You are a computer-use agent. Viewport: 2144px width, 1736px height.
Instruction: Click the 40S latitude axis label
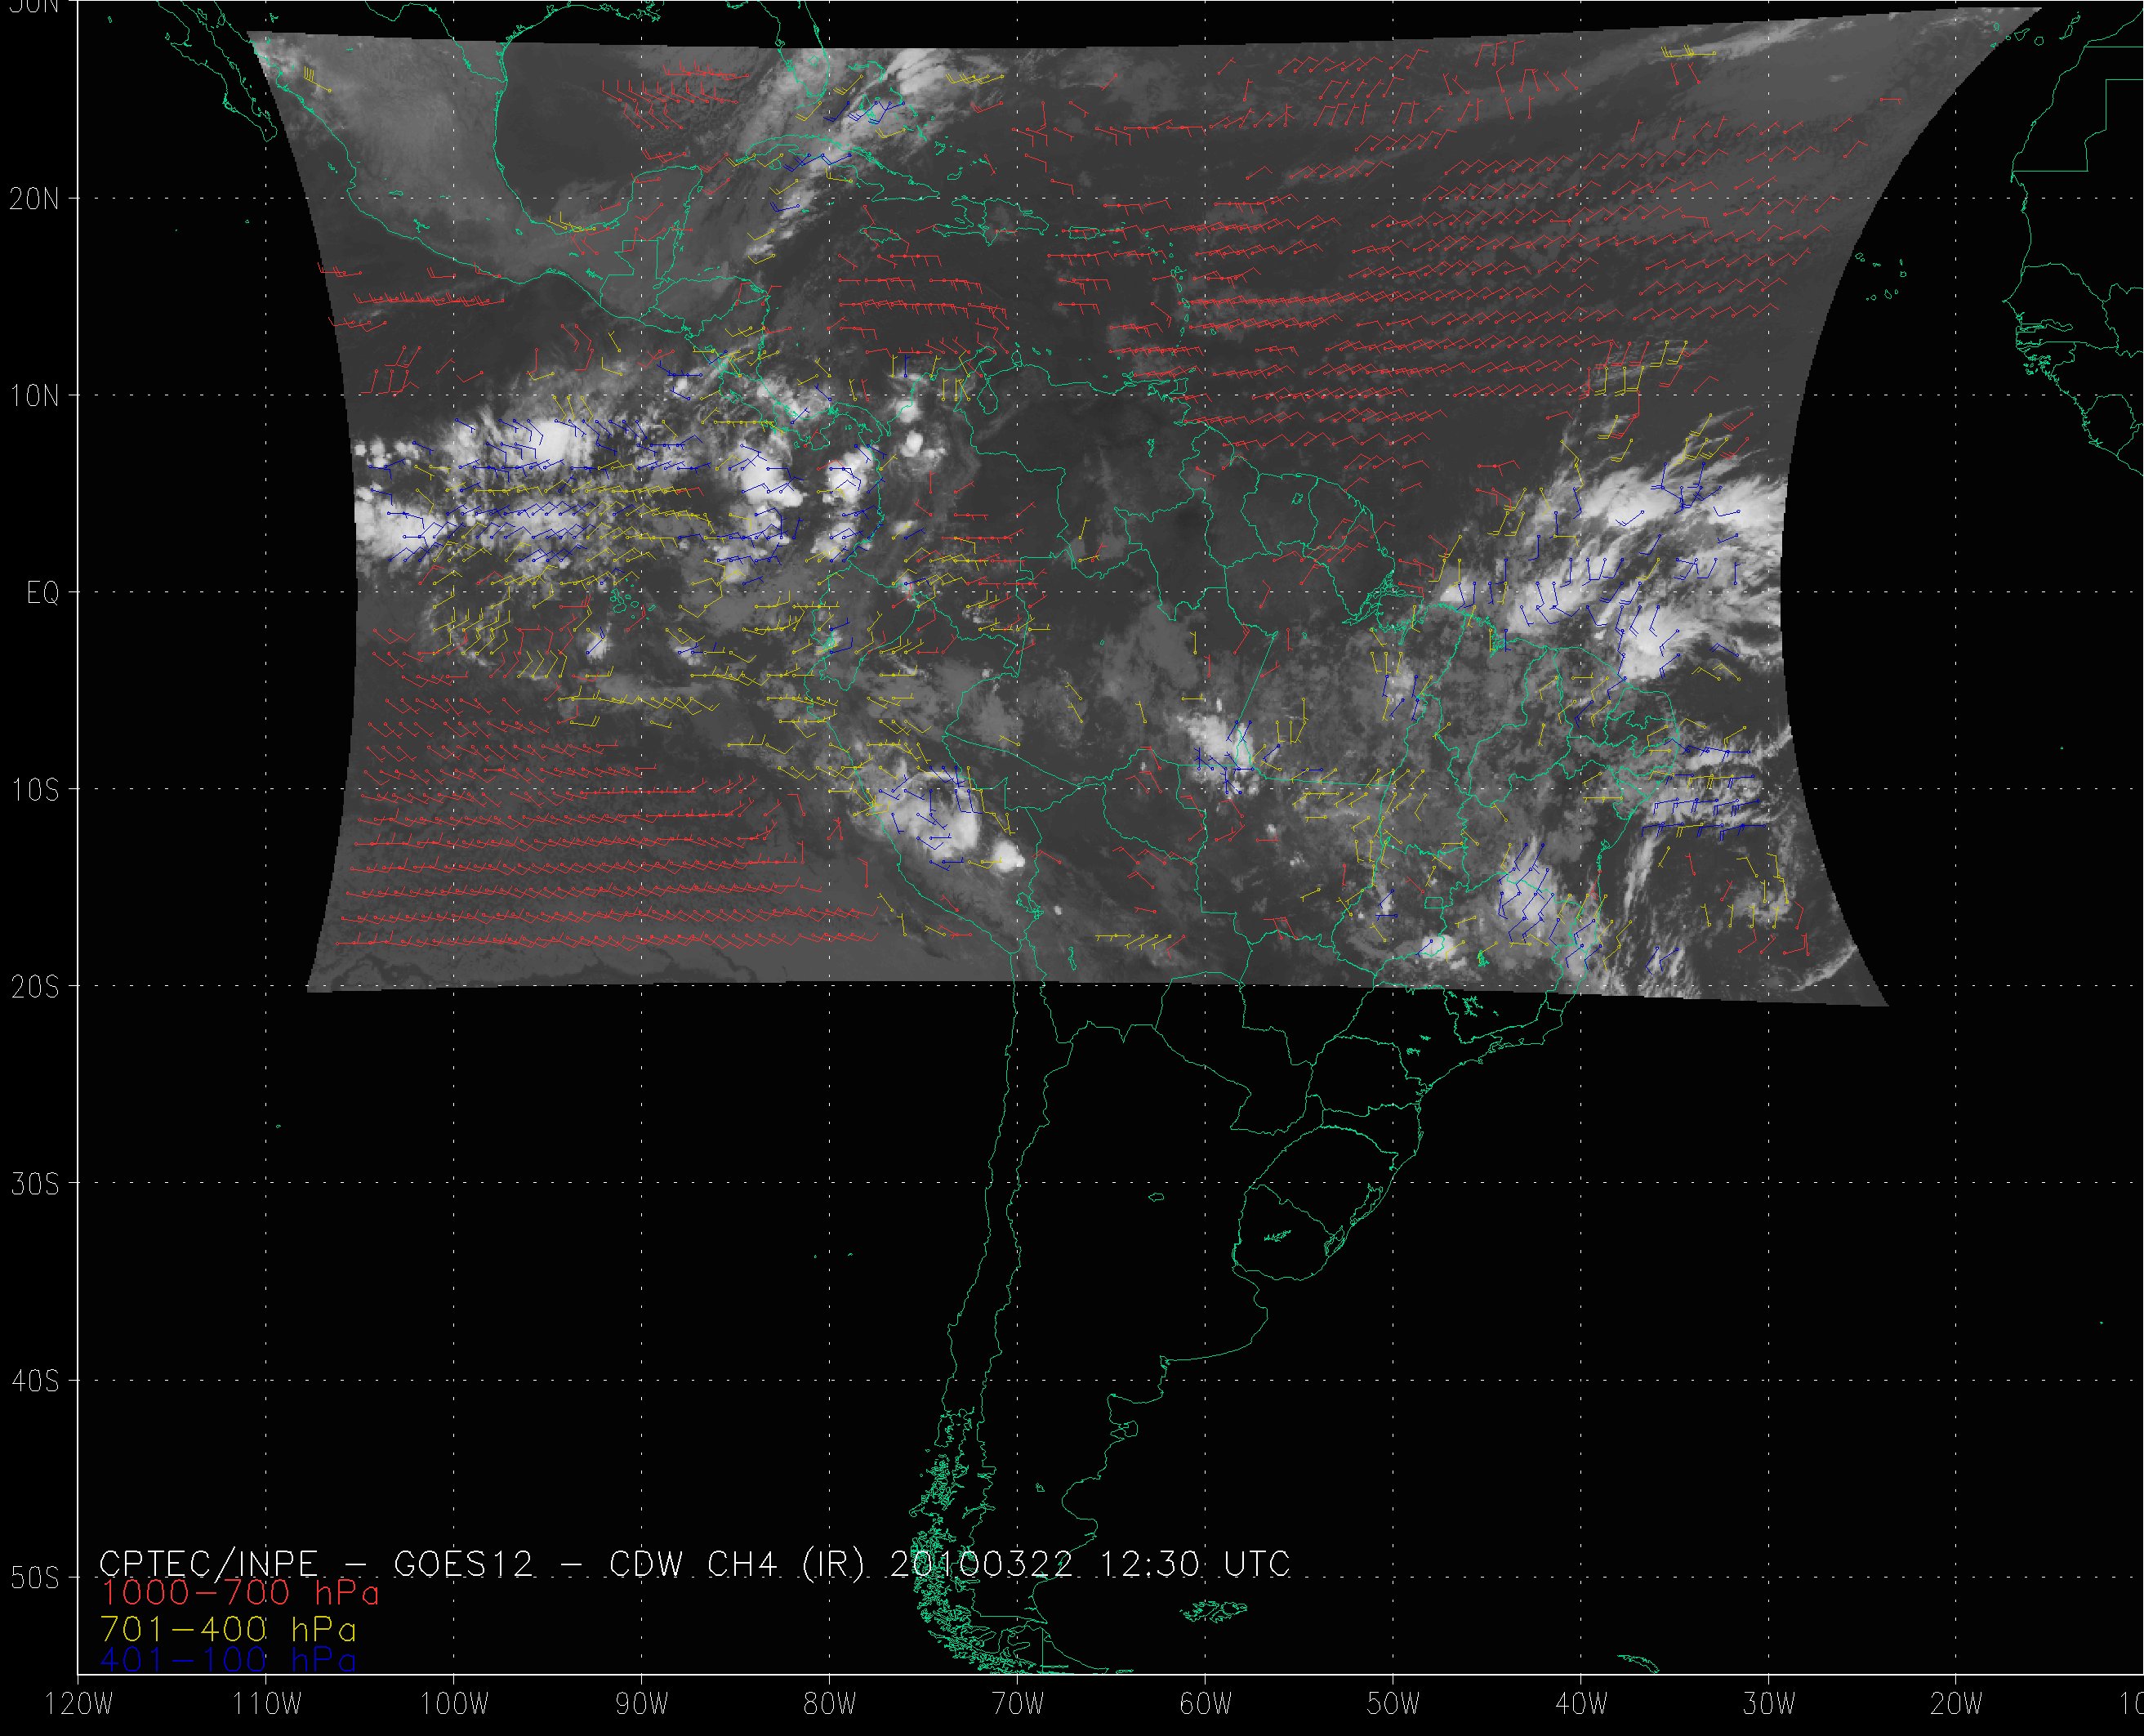[34, 1381]
